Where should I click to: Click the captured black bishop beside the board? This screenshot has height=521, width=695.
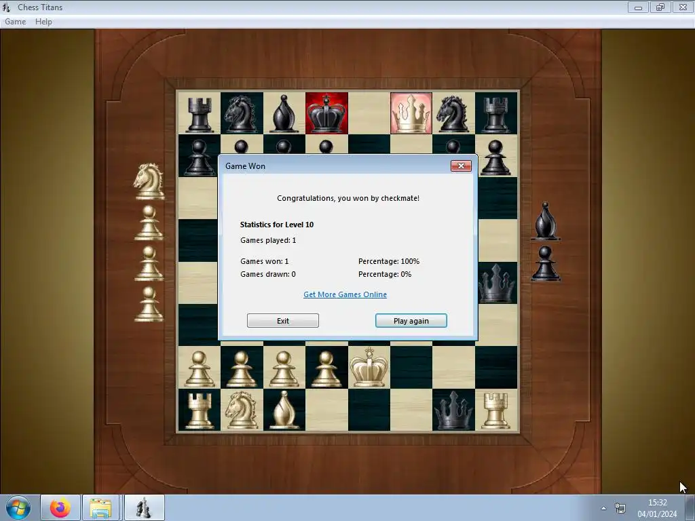545,221
